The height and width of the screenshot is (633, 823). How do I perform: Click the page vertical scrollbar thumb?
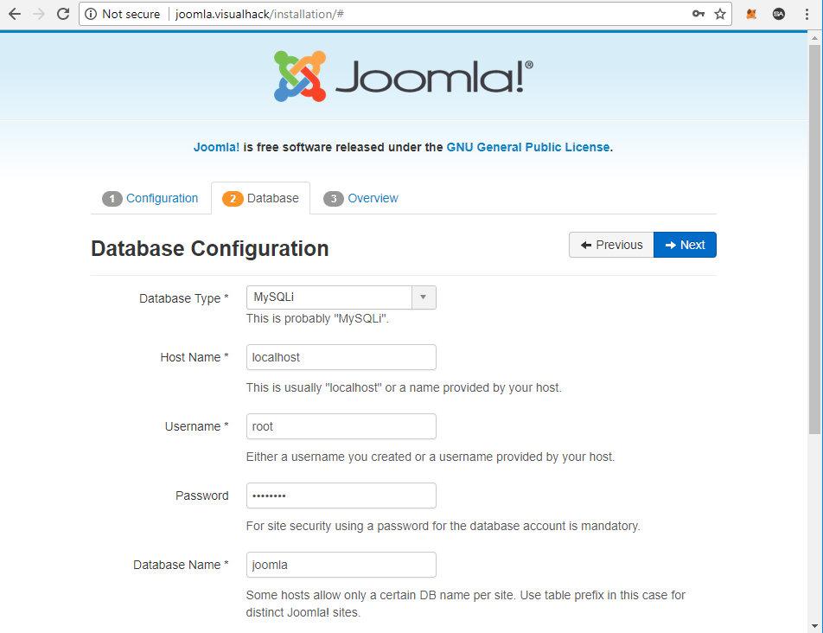[814, 239]
